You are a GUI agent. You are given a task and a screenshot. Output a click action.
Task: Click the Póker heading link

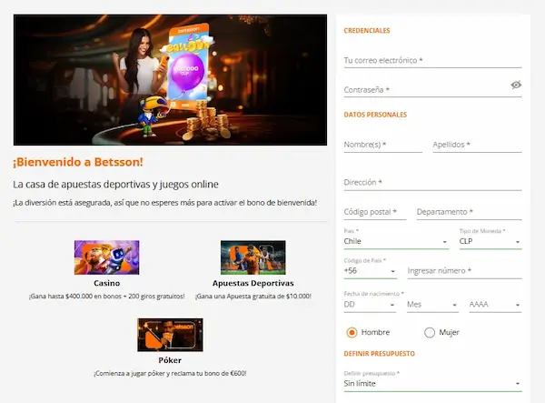coord(170,360)
